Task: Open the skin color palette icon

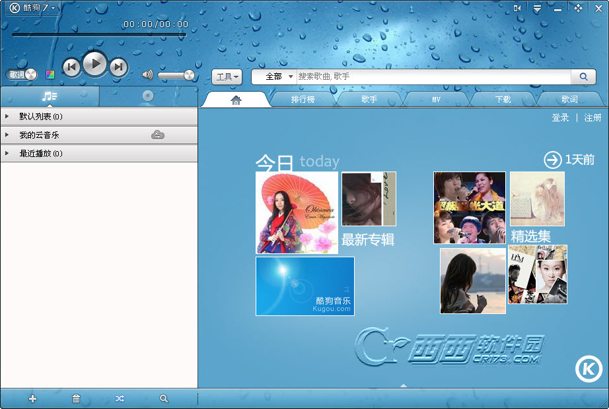Action: 50,75
